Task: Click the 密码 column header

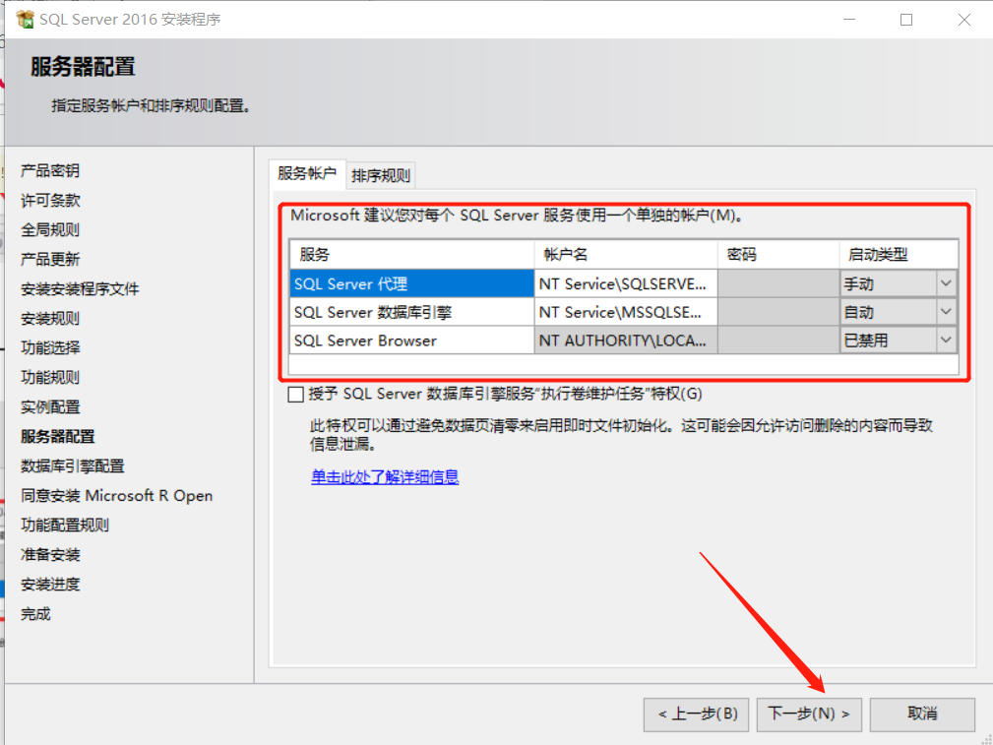Action: coord(778,255)
